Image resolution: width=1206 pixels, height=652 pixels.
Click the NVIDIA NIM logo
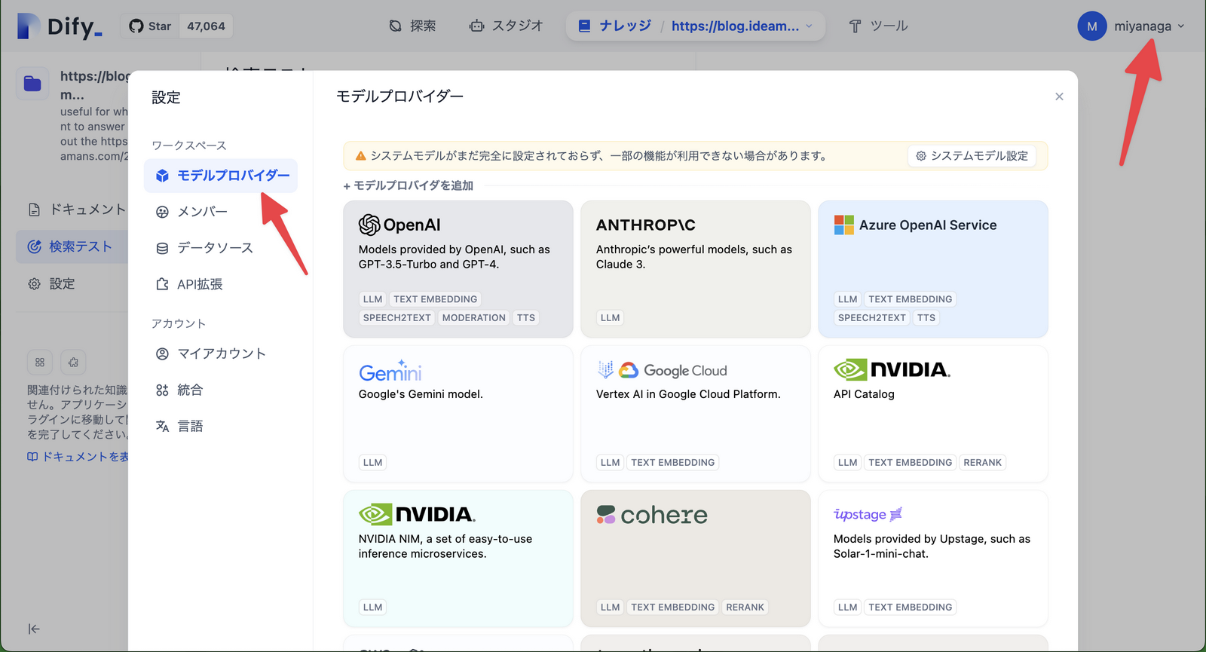(417, 514)
